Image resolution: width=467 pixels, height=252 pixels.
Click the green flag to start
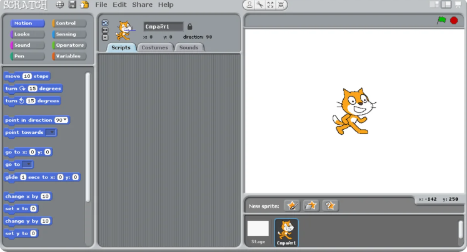tap(441, 21)
